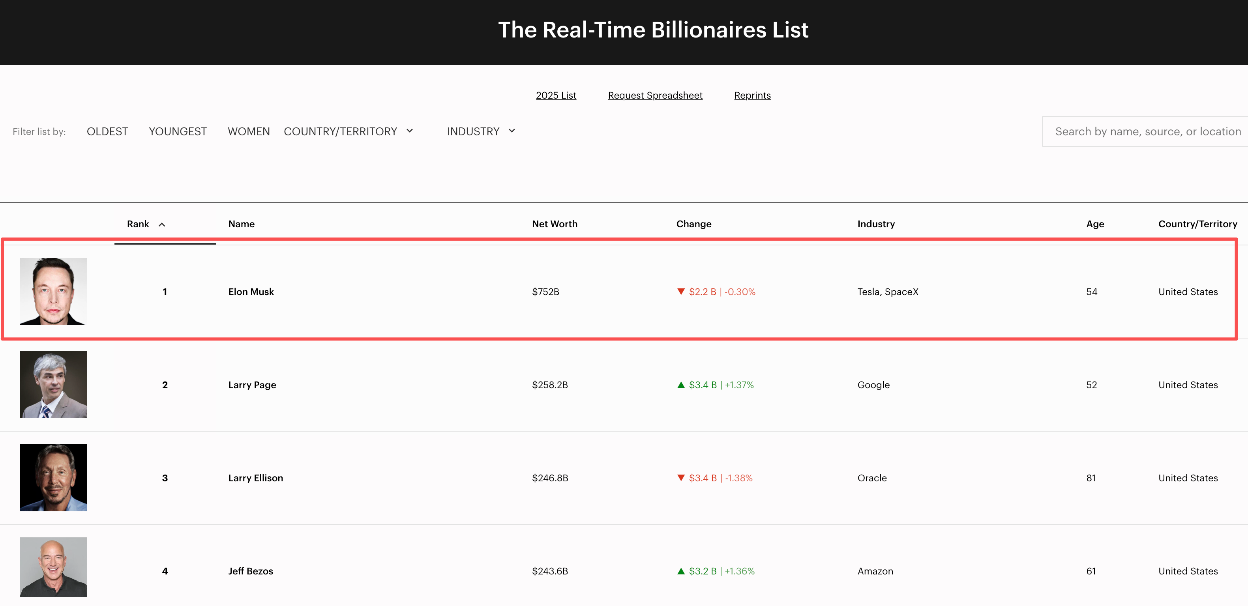The height and width of the screenshot is (606, 1248).
Task: Sort by the Net Worth column
Action: point(554,224)
